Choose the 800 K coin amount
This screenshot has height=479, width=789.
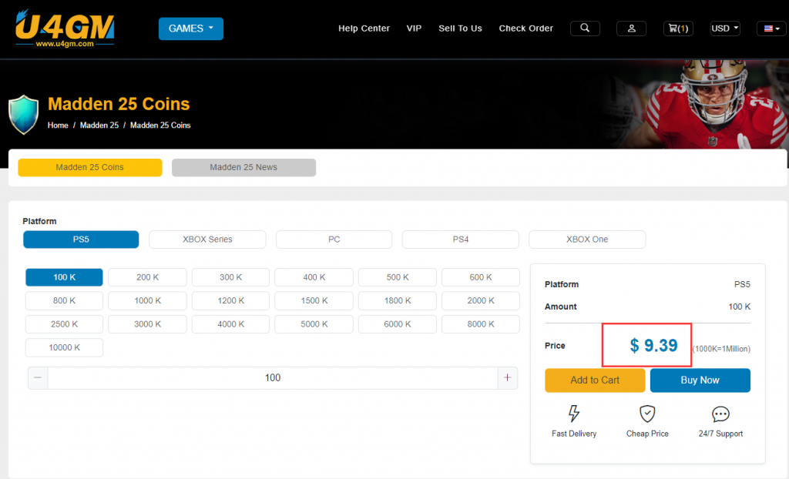click(x=65, y=301)
